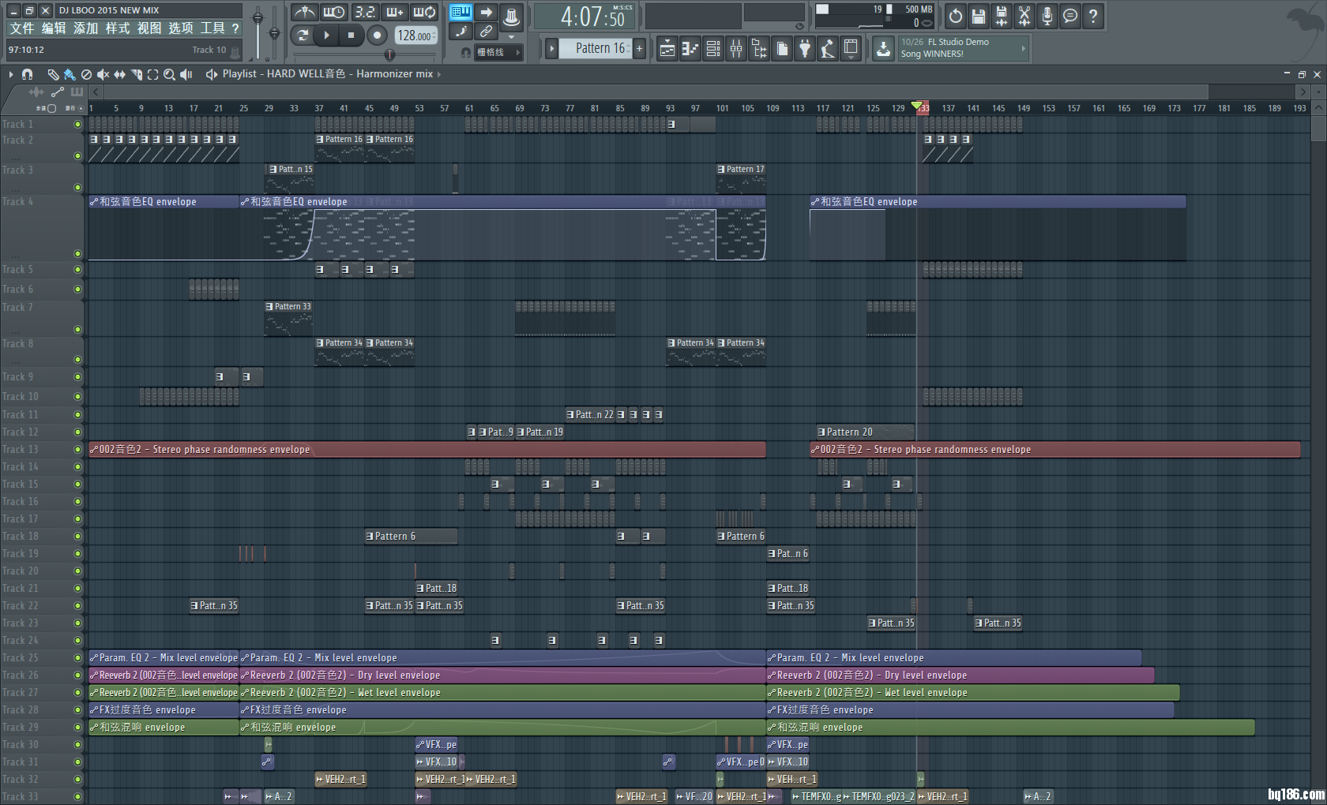Adjust the master pitch slider

[x=274, y=32]
